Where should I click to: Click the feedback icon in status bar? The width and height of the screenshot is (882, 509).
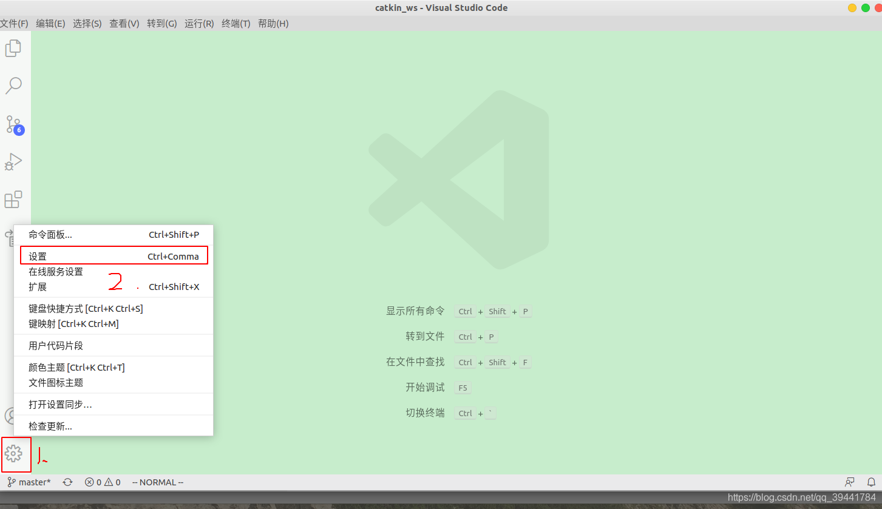(850, 482)
